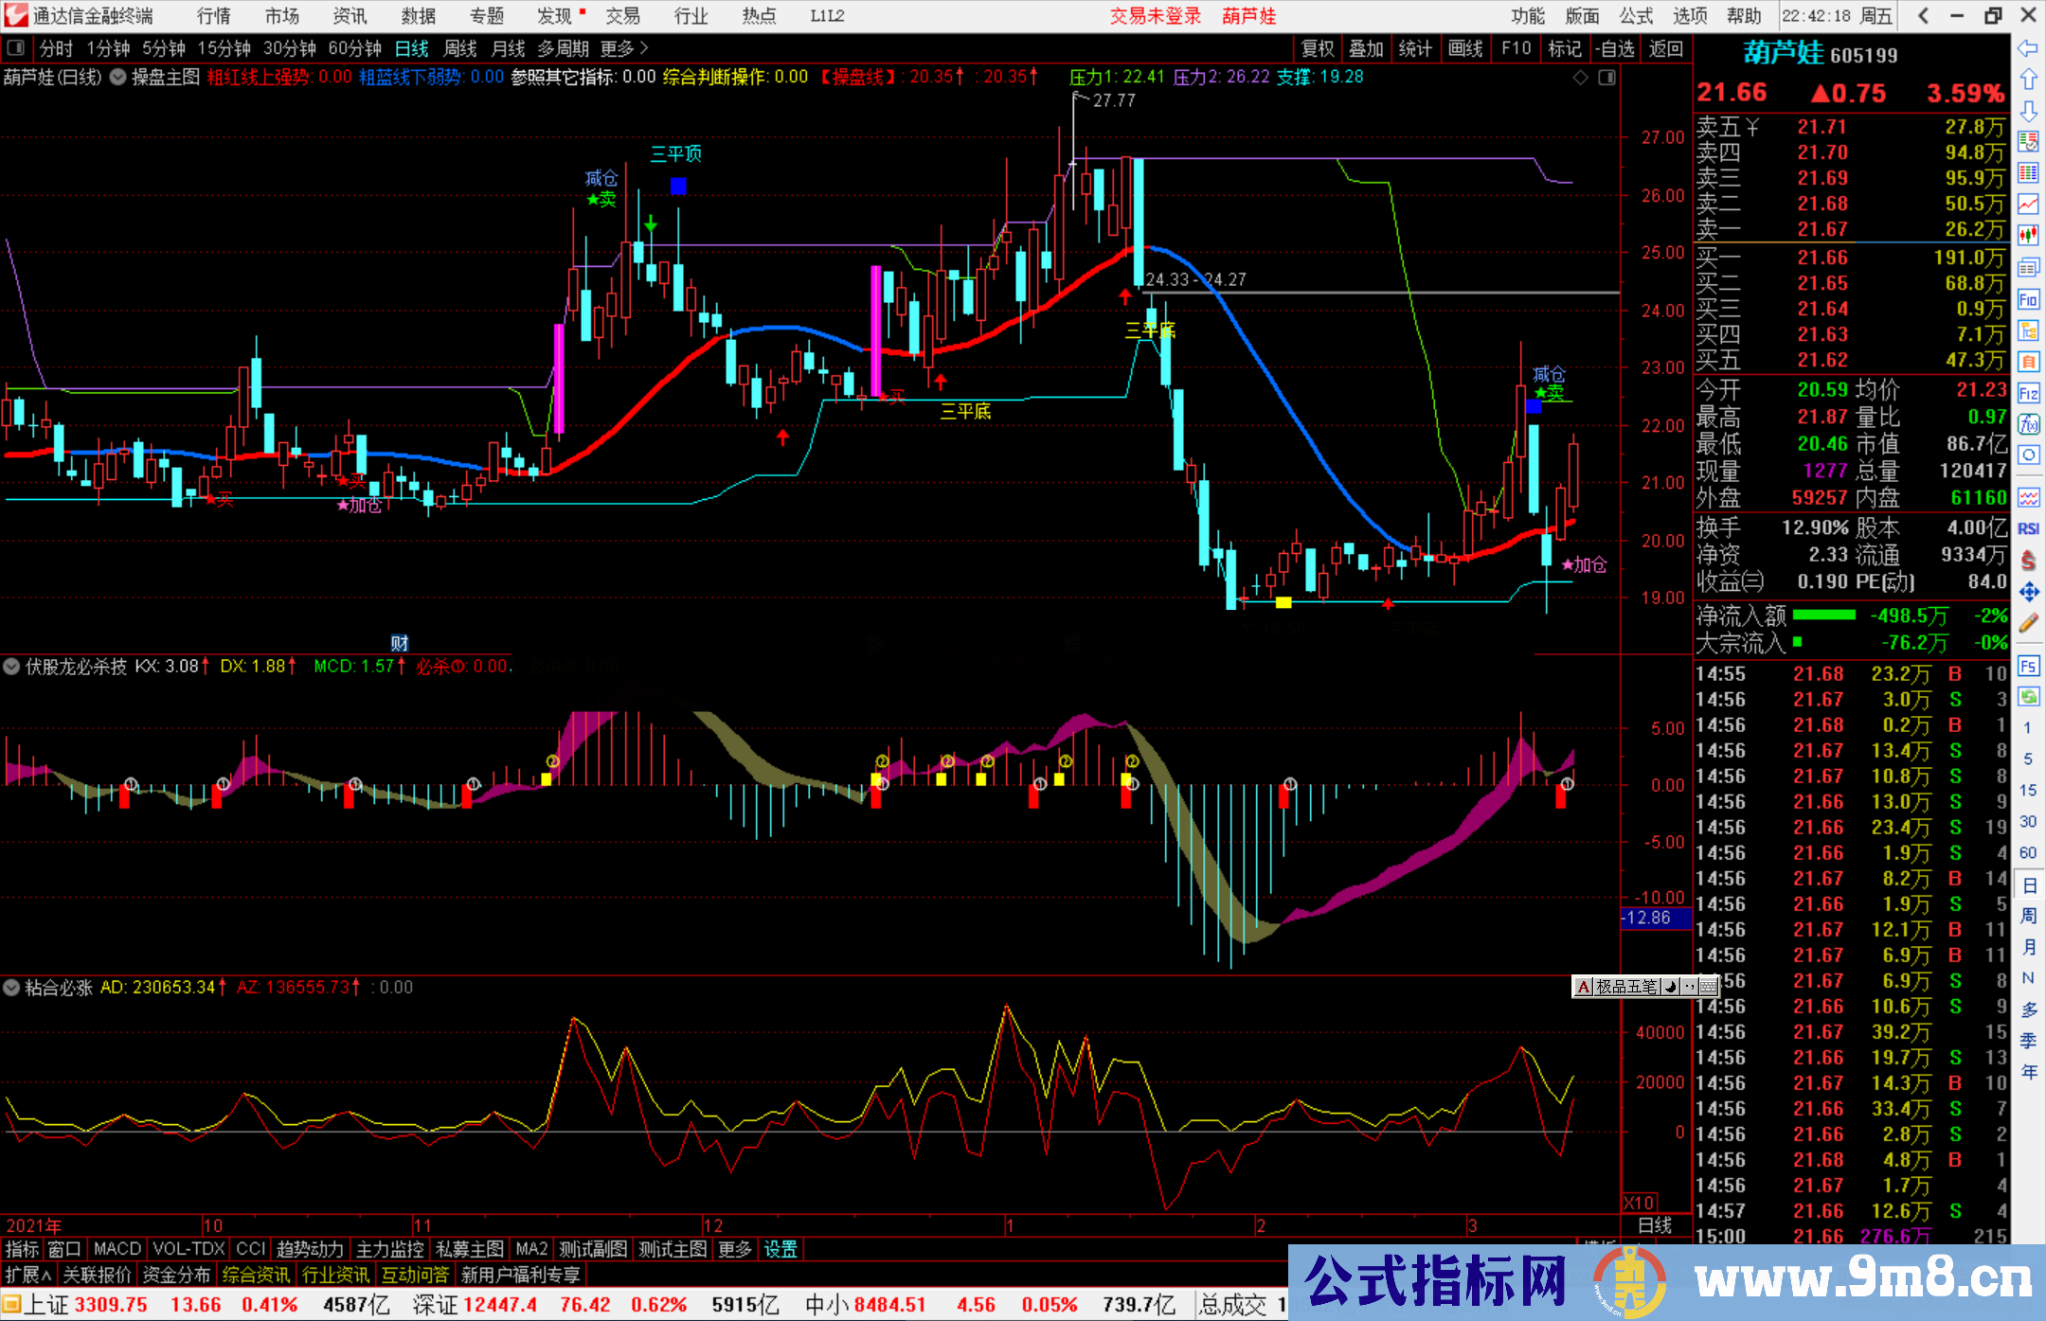Click the 交易未登录 login link
The width and height of the screenshot is (2046, 1321).
click(1155, 16)
